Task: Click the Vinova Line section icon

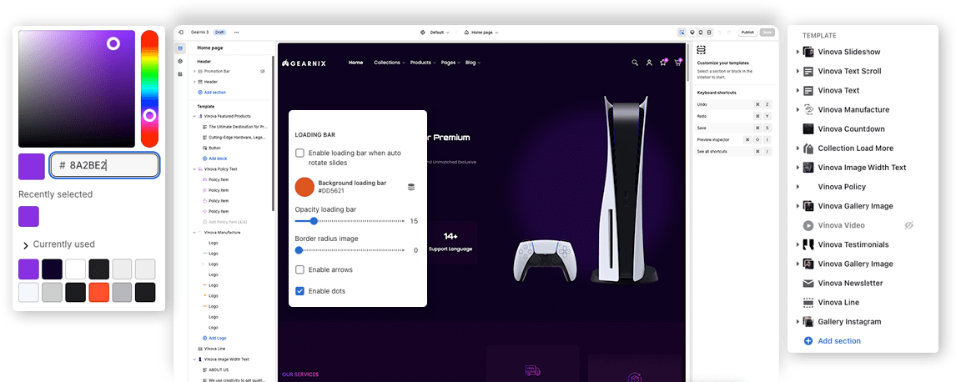Action: tap(808, 302)
